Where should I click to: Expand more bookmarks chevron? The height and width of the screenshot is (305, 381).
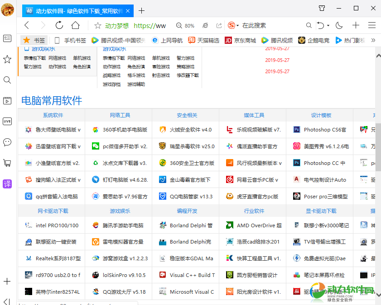[x=373, y=40]
